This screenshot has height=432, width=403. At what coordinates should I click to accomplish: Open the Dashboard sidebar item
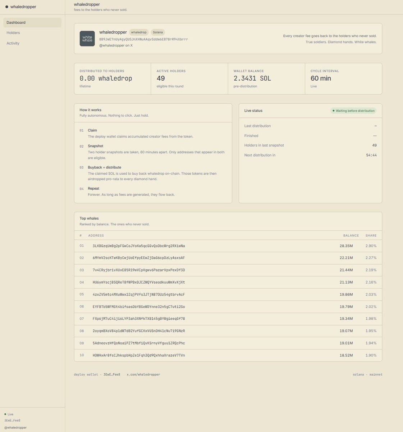click(32, 22)
